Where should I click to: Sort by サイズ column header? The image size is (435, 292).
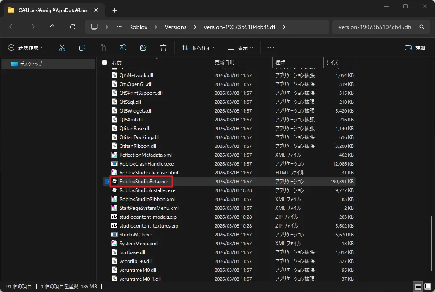(340, 62)
